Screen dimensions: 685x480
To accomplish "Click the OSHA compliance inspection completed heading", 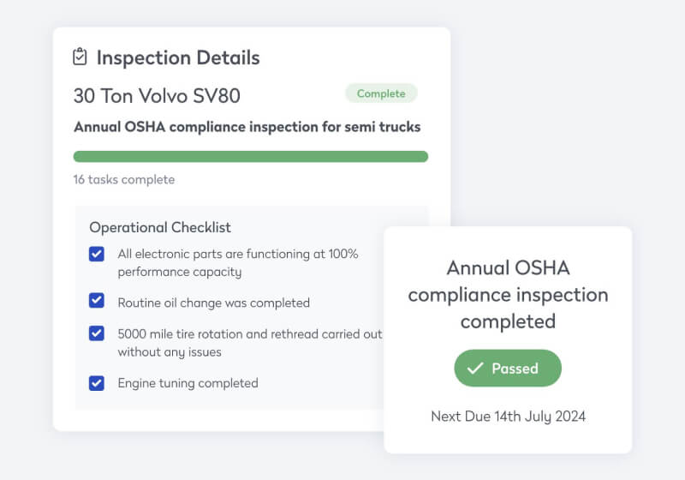I will coord(508,294).
